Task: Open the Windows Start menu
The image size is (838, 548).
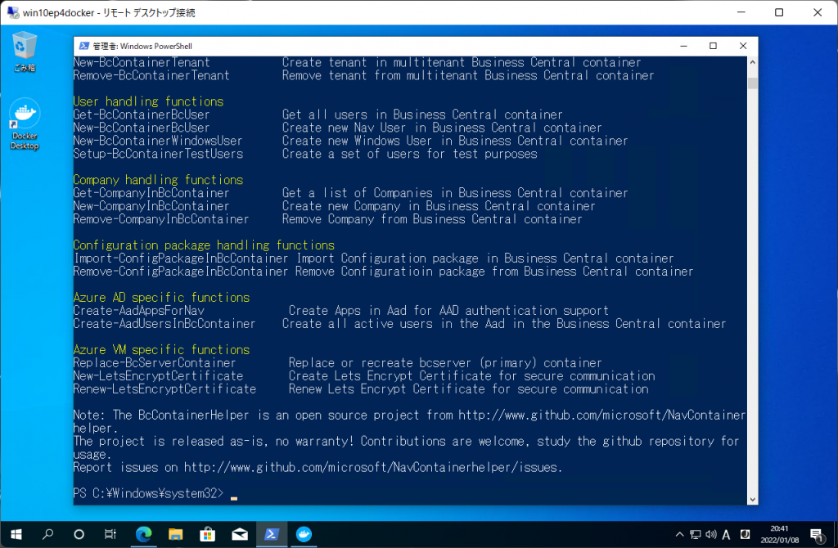Action: click(16, 534)
